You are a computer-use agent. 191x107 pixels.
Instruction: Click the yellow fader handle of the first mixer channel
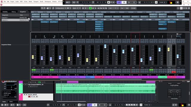pos(33,57)
